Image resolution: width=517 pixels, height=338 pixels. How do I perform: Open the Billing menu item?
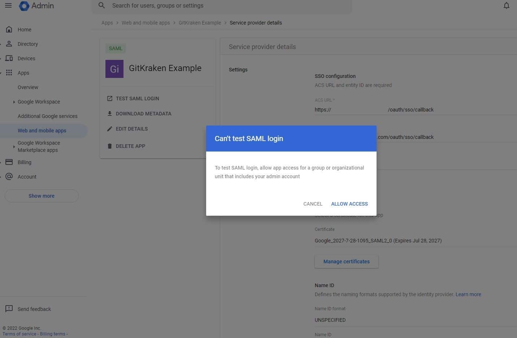pos(25,162)
